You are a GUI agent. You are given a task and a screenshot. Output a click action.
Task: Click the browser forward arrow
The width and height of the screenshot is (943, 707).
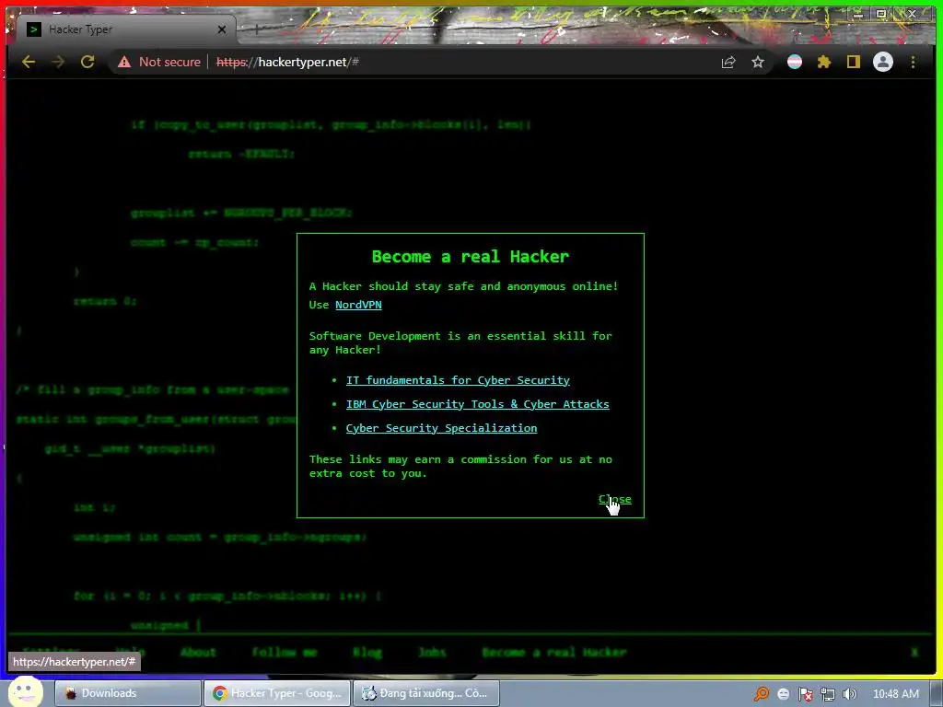pos(58,62)
